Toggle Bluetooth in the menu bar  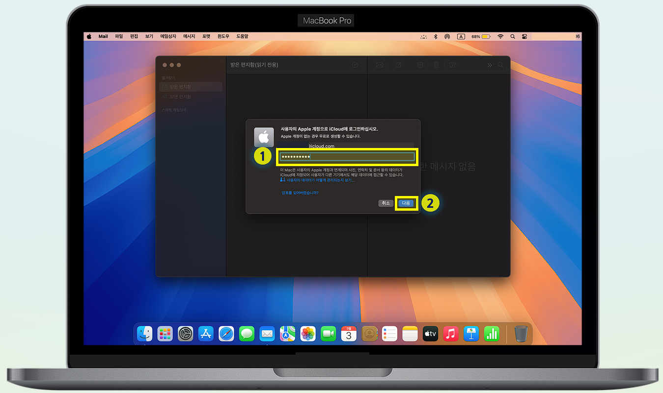(435, 36)
